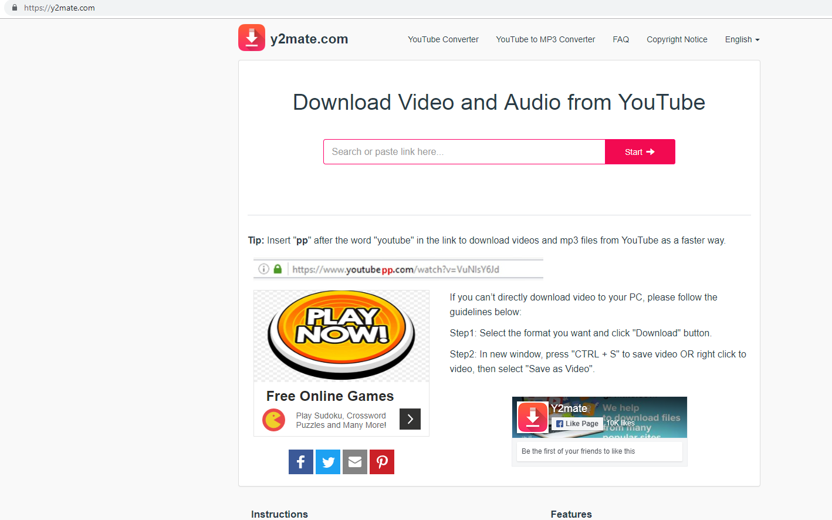
Task: Open Copyright Notice page
Action: (677, 39)
